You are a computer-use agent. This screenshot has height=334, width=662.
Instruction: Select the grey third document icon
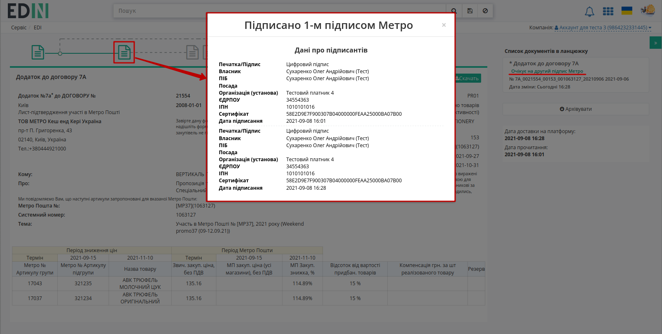pyautogui.click(x=192, y=52)
